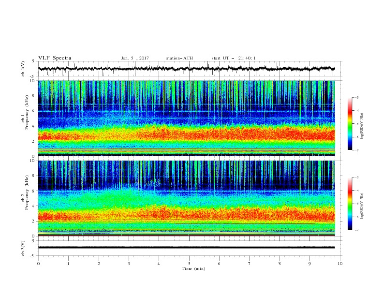
Task: Click the ch.3 voltage waveform trace
Action: (186, 248)
